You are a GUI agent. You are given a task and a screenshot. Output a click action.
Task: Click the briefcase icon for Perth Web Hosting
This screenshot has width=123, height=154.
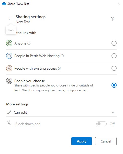(x=9, y=56)
